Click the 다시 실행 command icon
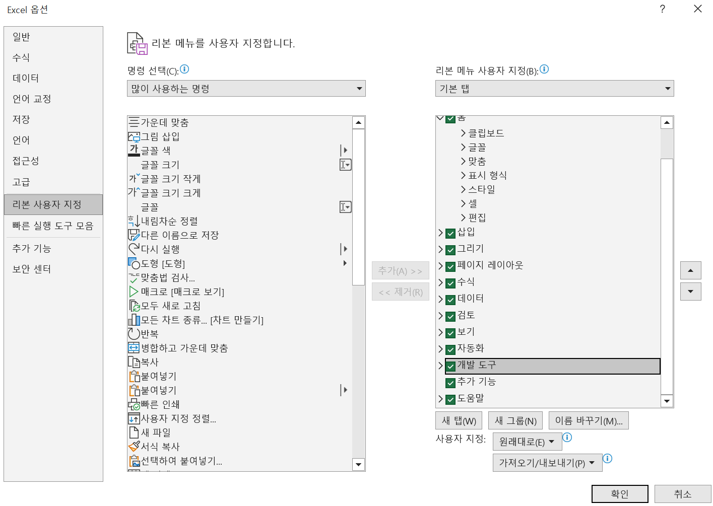The height and width of the screenshot is (506, 713). point(134,249)
